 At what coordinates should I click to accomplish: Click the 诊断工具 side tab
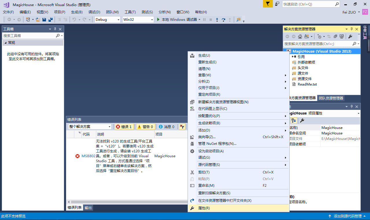(365, 32)
